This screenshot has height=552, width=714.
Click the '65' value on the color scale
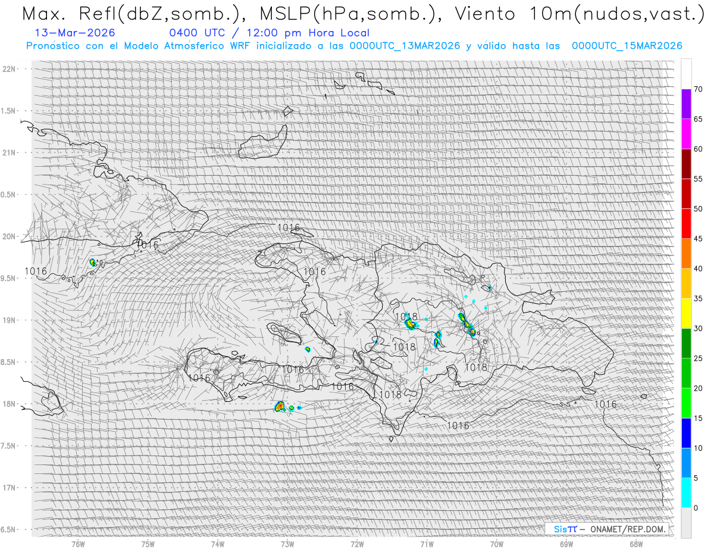tap(698, 119)
